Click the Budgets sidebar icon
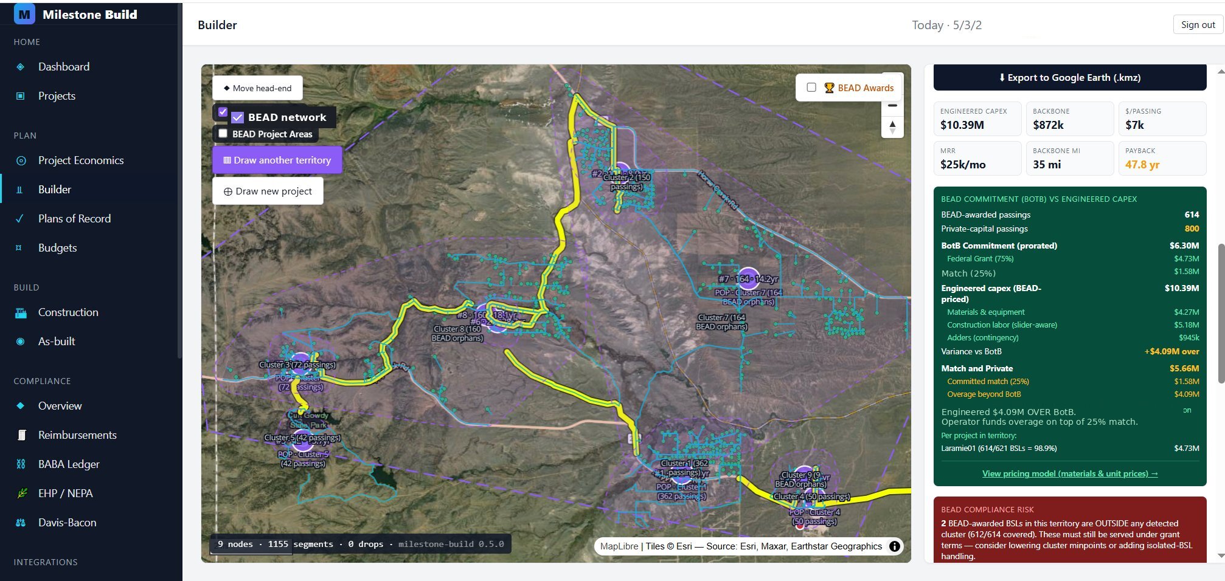Viewport: 1225px width, 581px height. click(19, 248)
